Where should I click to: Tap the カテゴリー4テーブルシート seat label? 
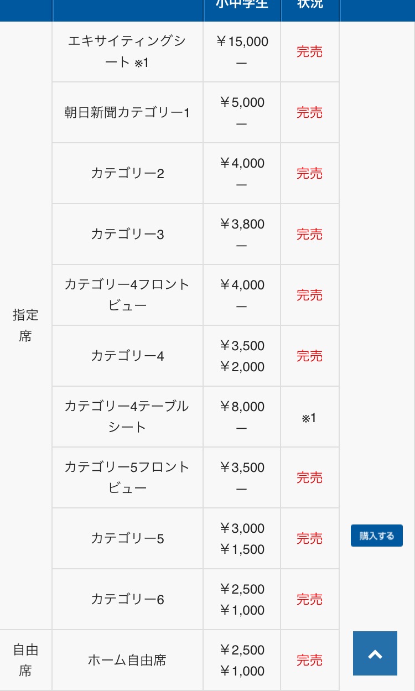tap(127, 417)
